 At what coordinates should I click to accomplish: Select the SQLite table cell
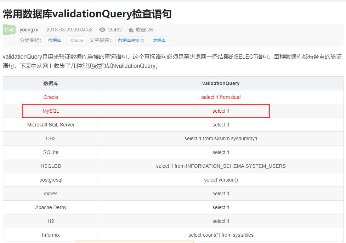(x=51, y=152)
